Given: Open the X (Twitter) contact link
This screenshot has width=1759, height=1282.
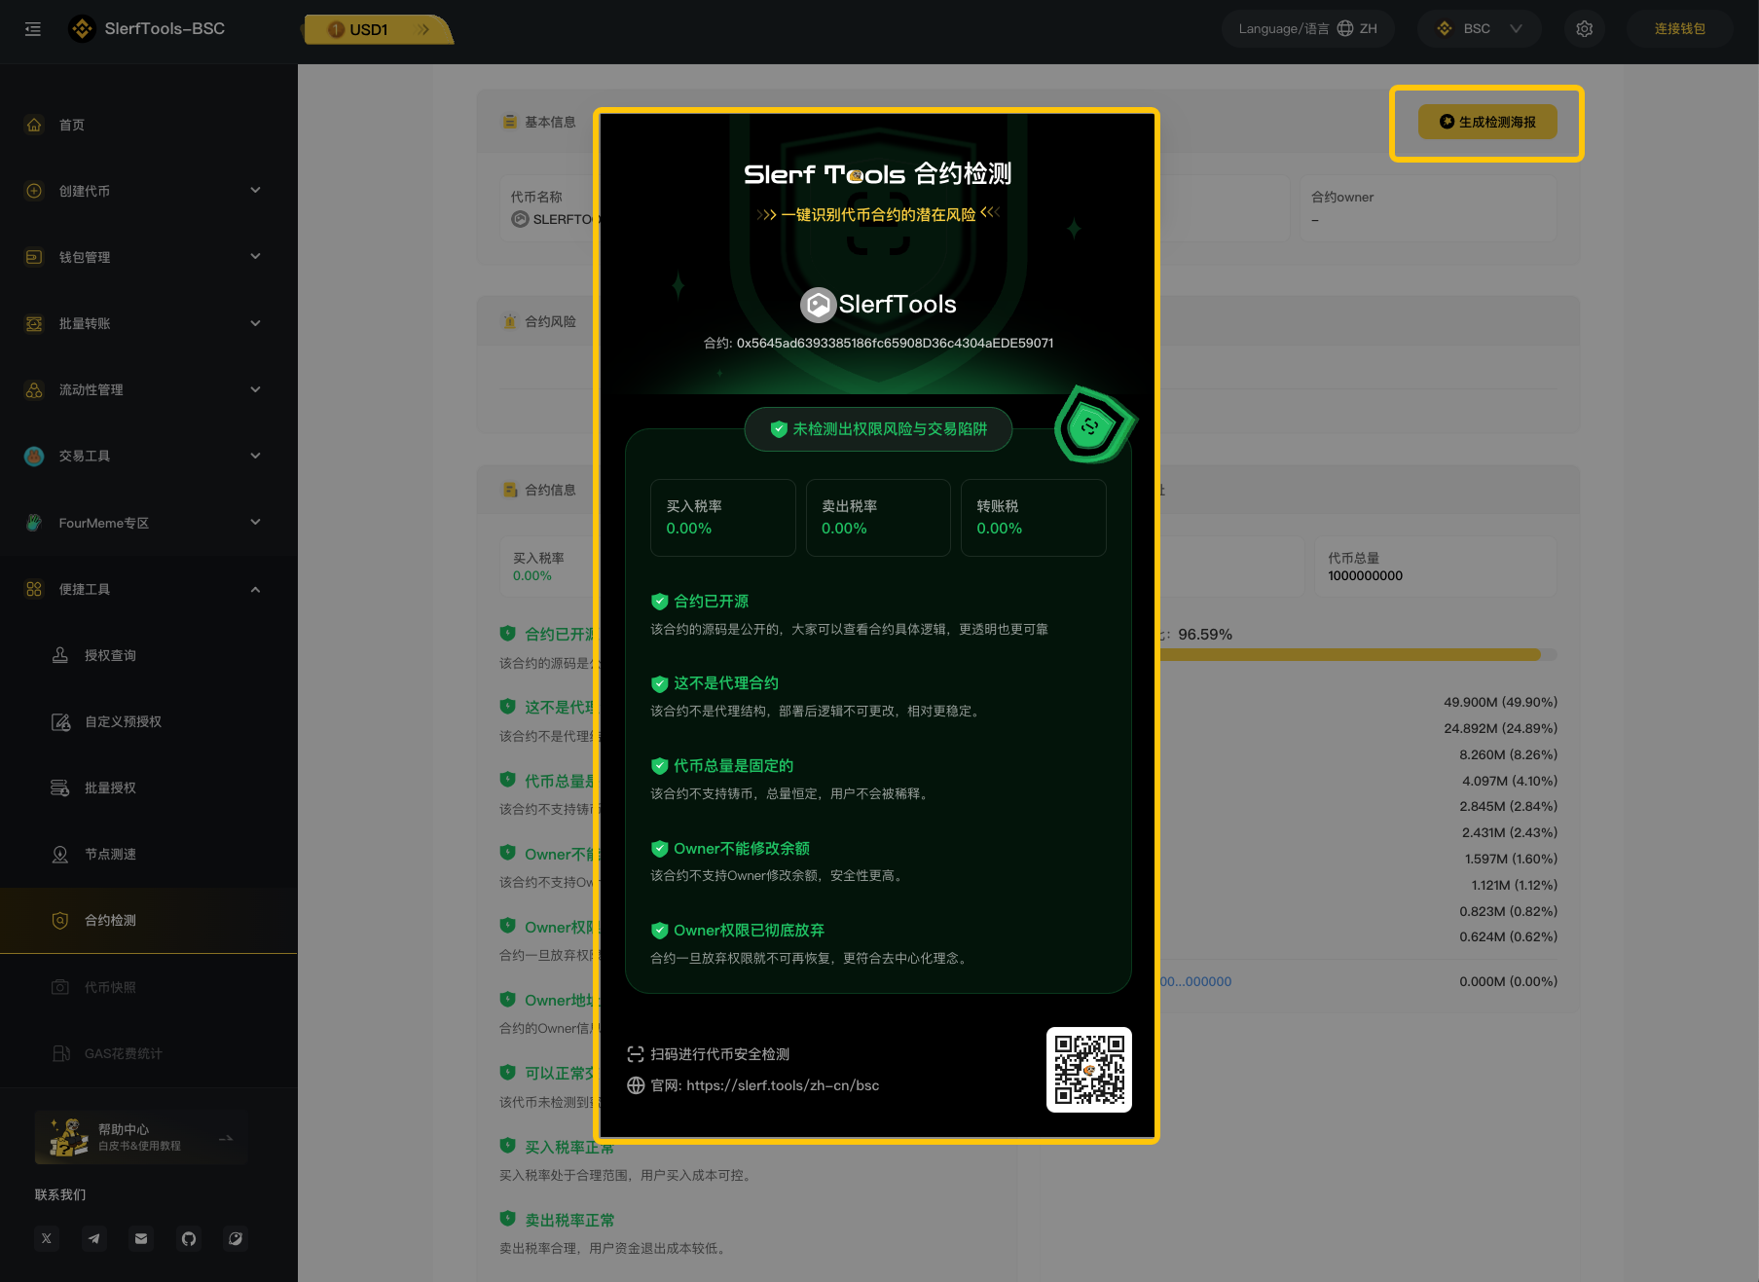Looking at the screenshot, I should coord(47,1238).
